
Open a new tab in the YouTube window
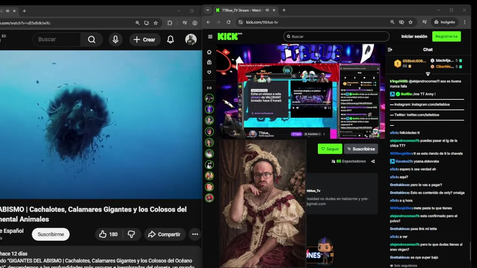point(24,11)
